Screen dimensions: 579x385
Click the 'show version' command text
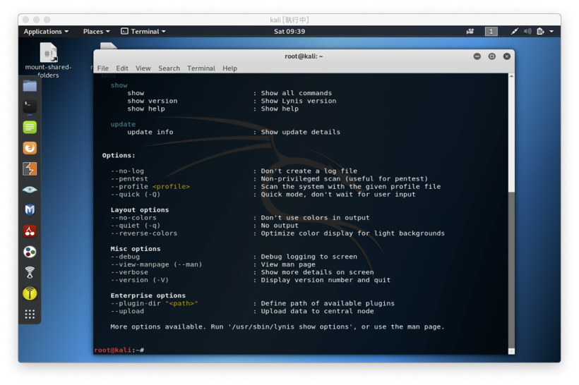152,101
